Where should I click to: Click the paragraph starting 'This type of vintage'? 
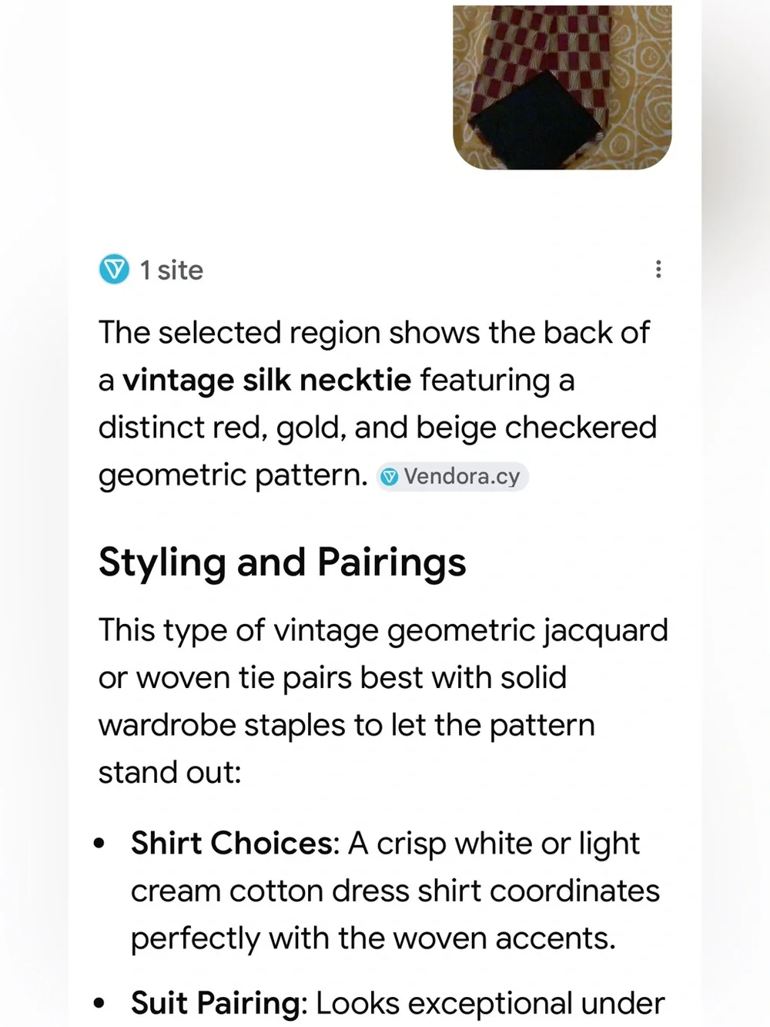click(x=383, y=701)
